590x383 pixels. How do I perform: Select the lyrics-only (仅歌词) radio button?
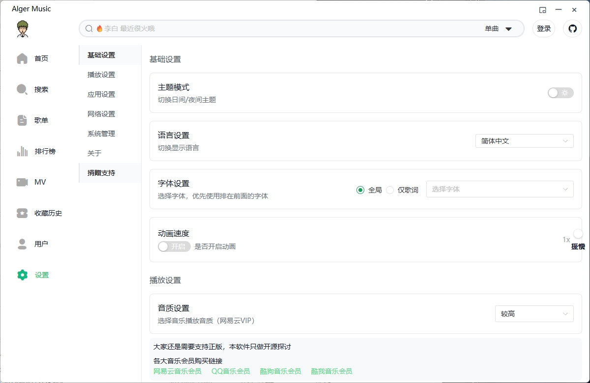390,190
